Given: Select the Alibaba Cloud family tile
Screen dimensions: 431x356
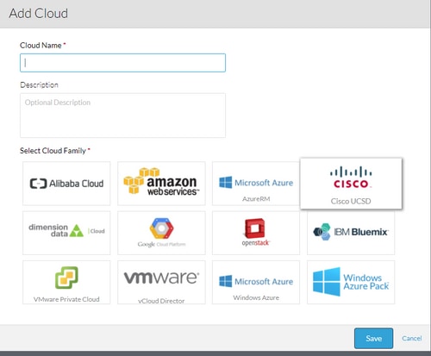Looking at the screenshot, I should 66,184.
